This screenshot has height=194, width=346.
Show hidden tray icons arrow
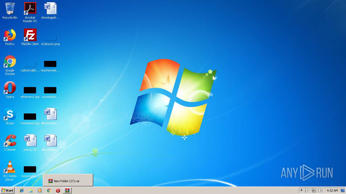[x=301, y=190]
